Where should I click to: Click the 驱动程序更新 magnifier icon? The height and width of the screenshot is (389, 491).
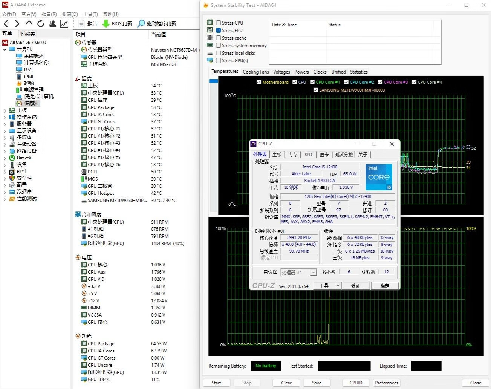[141, 23]
